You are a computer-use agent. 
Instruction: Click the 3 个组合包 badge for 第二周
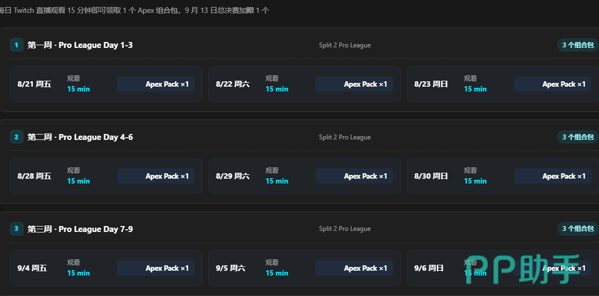(577, 137)
